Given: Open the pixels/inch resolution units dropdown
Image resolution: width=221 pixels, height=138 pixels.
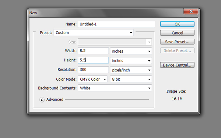Looking at the screenshot, I should point(131,70).
